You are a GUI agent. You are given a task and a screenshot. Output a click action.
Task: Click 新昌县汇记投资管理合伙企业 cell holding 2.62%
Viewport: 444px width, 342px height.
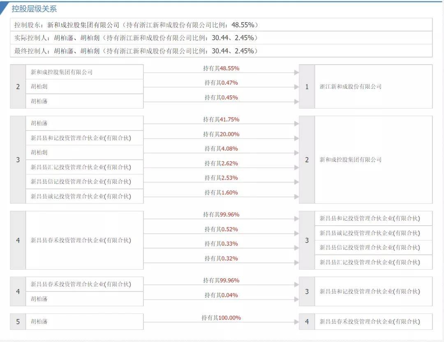click(x=84, y=167)
